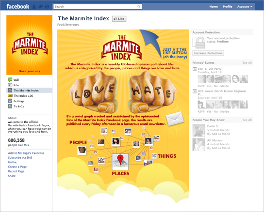Viewport: 264px width, 212px height.
Task: Open the Account dropdown menu
Action: (245, 7)
